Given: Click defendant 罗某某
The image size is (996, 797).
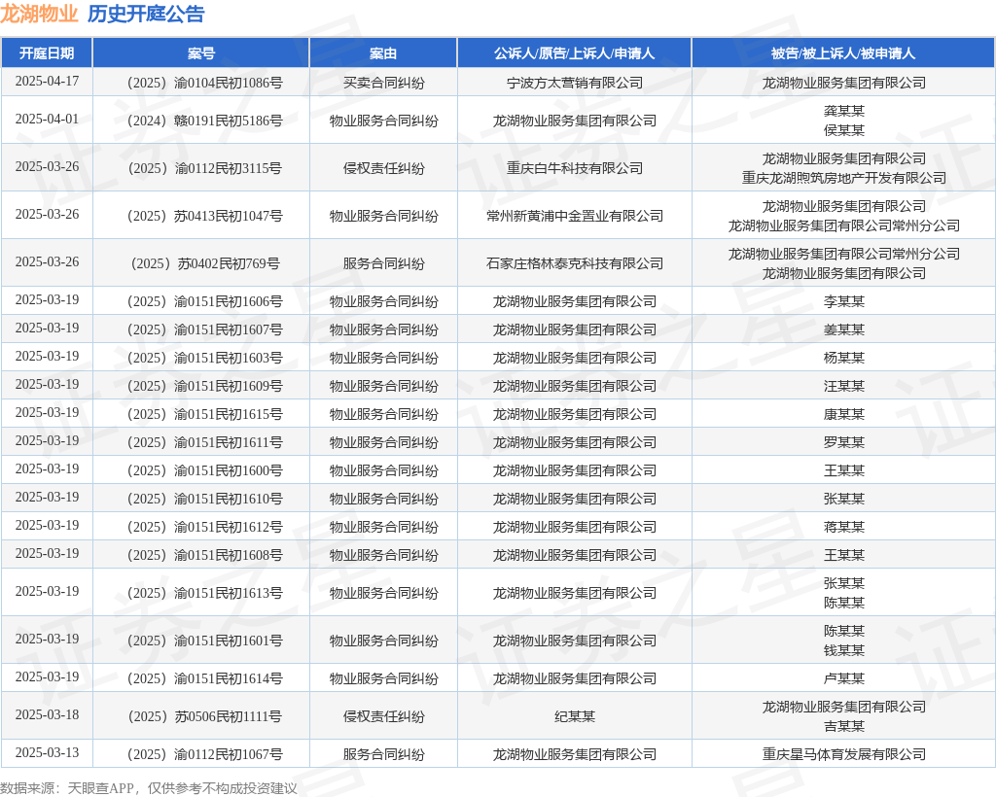Looking at the screenshot, I should pos(844,442).
